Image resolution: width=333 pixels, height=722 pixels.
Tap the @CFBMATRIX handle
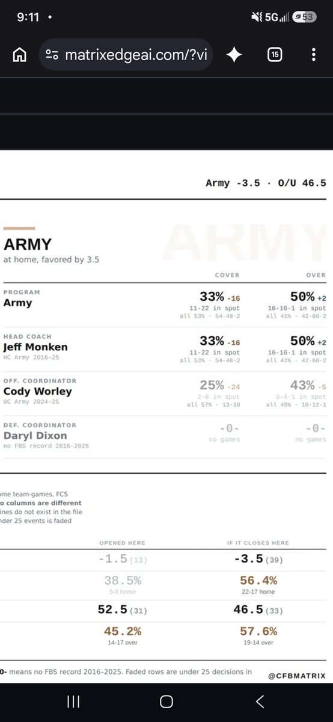tap(298, 676)
